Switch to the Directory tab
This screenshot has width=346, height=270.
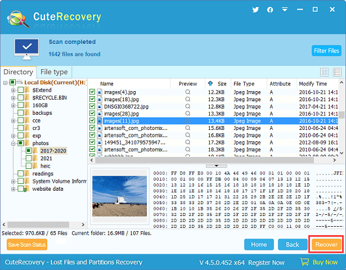pos(19,72)
